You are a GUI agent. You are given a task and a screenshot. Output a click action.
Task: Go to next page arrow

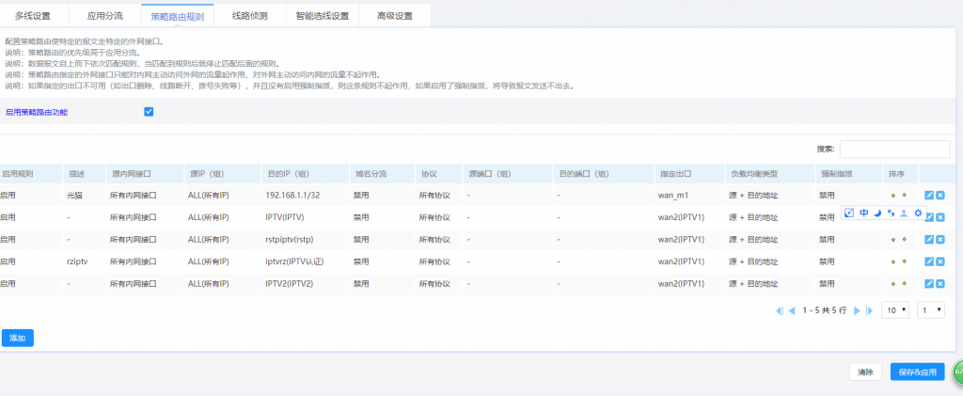coord(856,310)
